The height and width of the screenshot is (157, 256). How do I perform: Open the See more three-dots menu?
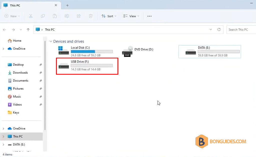tap(149, 16)
